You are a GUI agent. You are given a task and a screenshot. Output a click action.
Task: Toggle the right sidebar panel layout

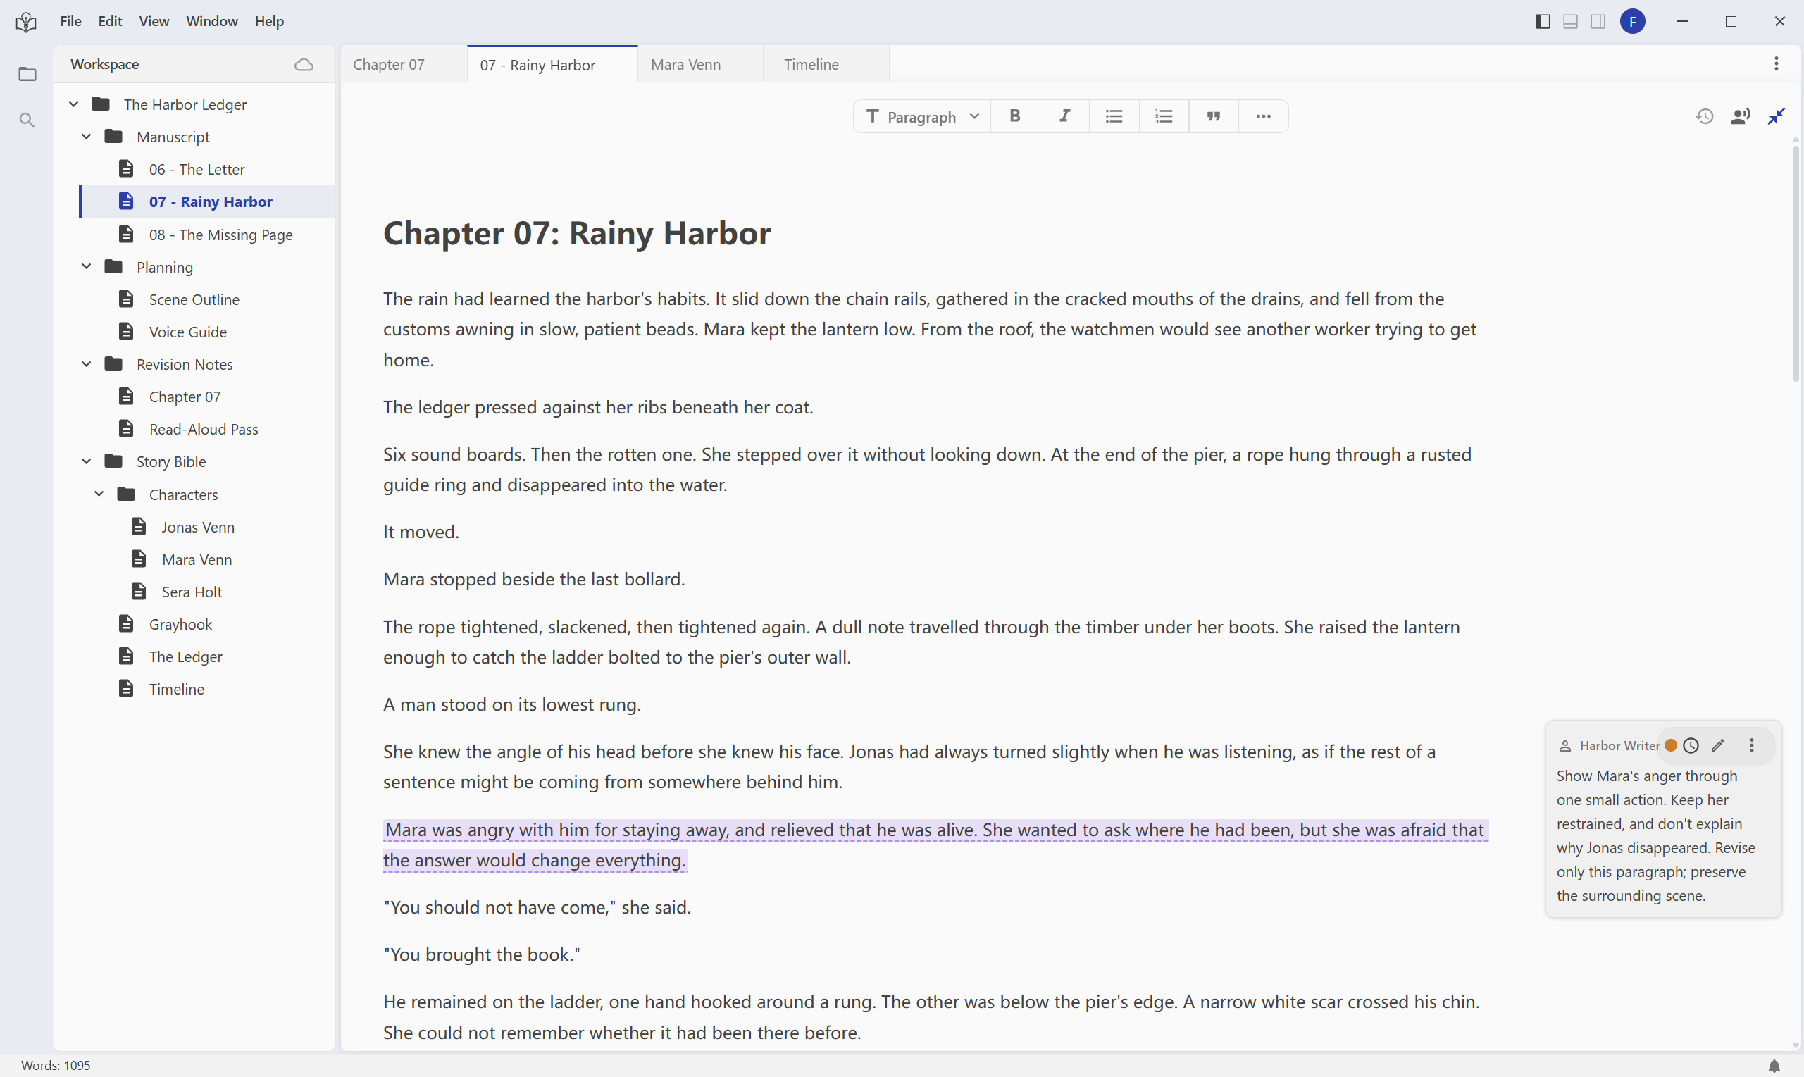point(1598,21)
